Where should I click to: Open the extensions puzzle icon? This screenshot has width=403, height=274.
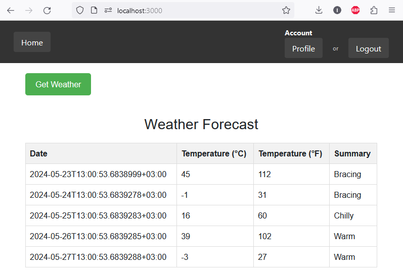click(x=374, y=10)
